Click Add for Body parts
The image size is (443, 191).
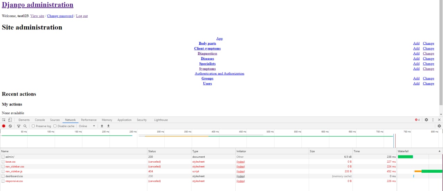point(416,43)
